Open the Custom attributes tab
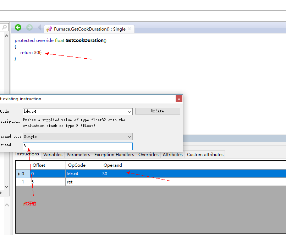This screenshot has height=235, width=286. (x=205, y=155)
